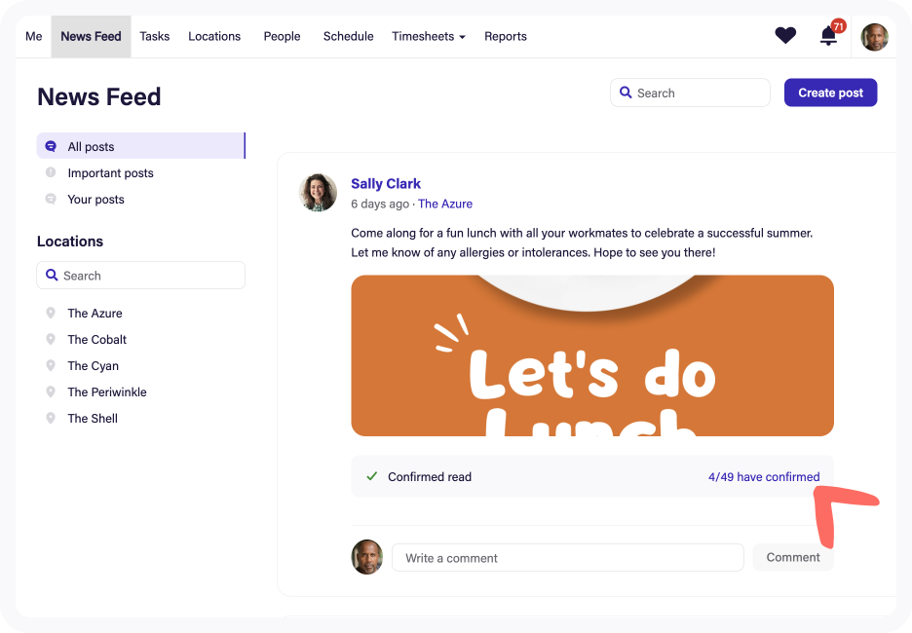Click the location pin icon beside The Shell
Screen dimensions: 912x633
point(51,418)
